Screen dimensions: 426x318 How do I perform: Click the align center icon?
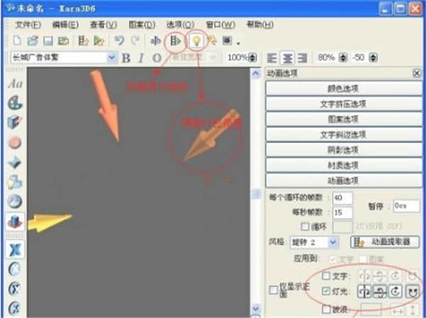coord(288,58)
